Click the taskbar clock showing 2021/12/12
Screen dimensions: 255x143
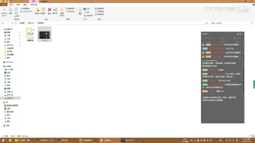(247, 140)
